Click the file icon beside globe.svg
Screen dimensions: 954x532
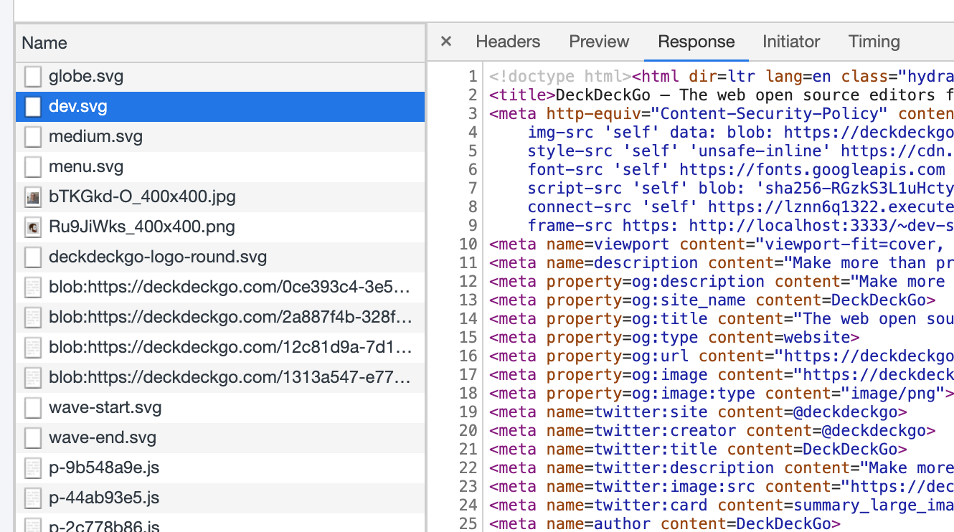coord(33,76)
